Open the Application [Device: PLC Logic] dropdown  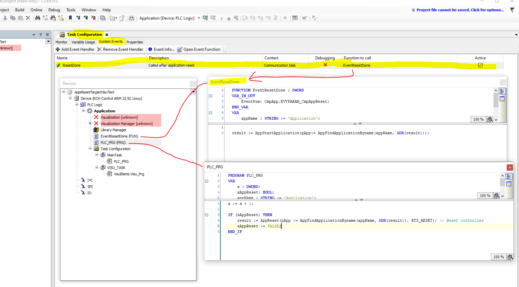pyautogui.click(x=199, y=18)
